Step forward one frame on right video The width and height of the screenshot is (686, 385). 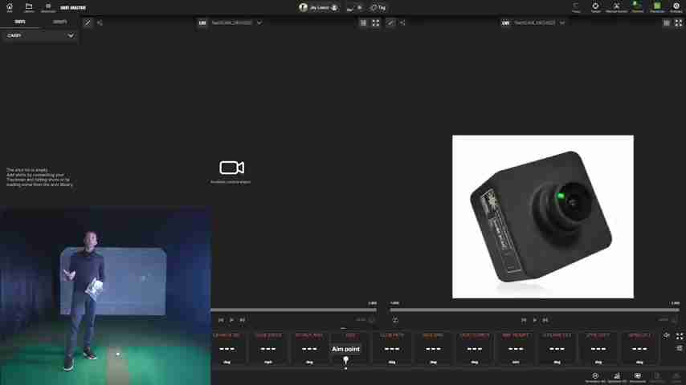click(x=545, y=320)
